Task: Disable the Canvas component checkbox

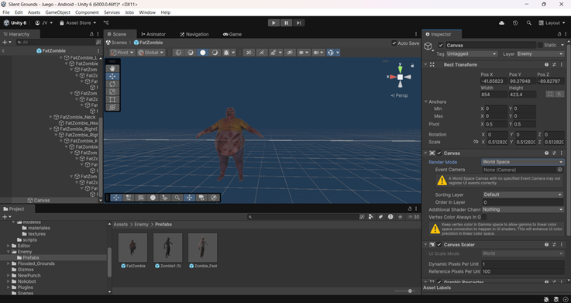Action: (439, 153)
